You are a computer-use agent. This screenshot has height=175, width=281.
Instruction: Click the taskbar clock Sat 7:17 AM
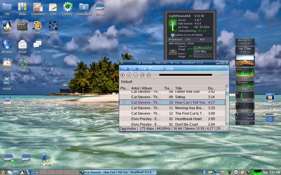point(272,172)
